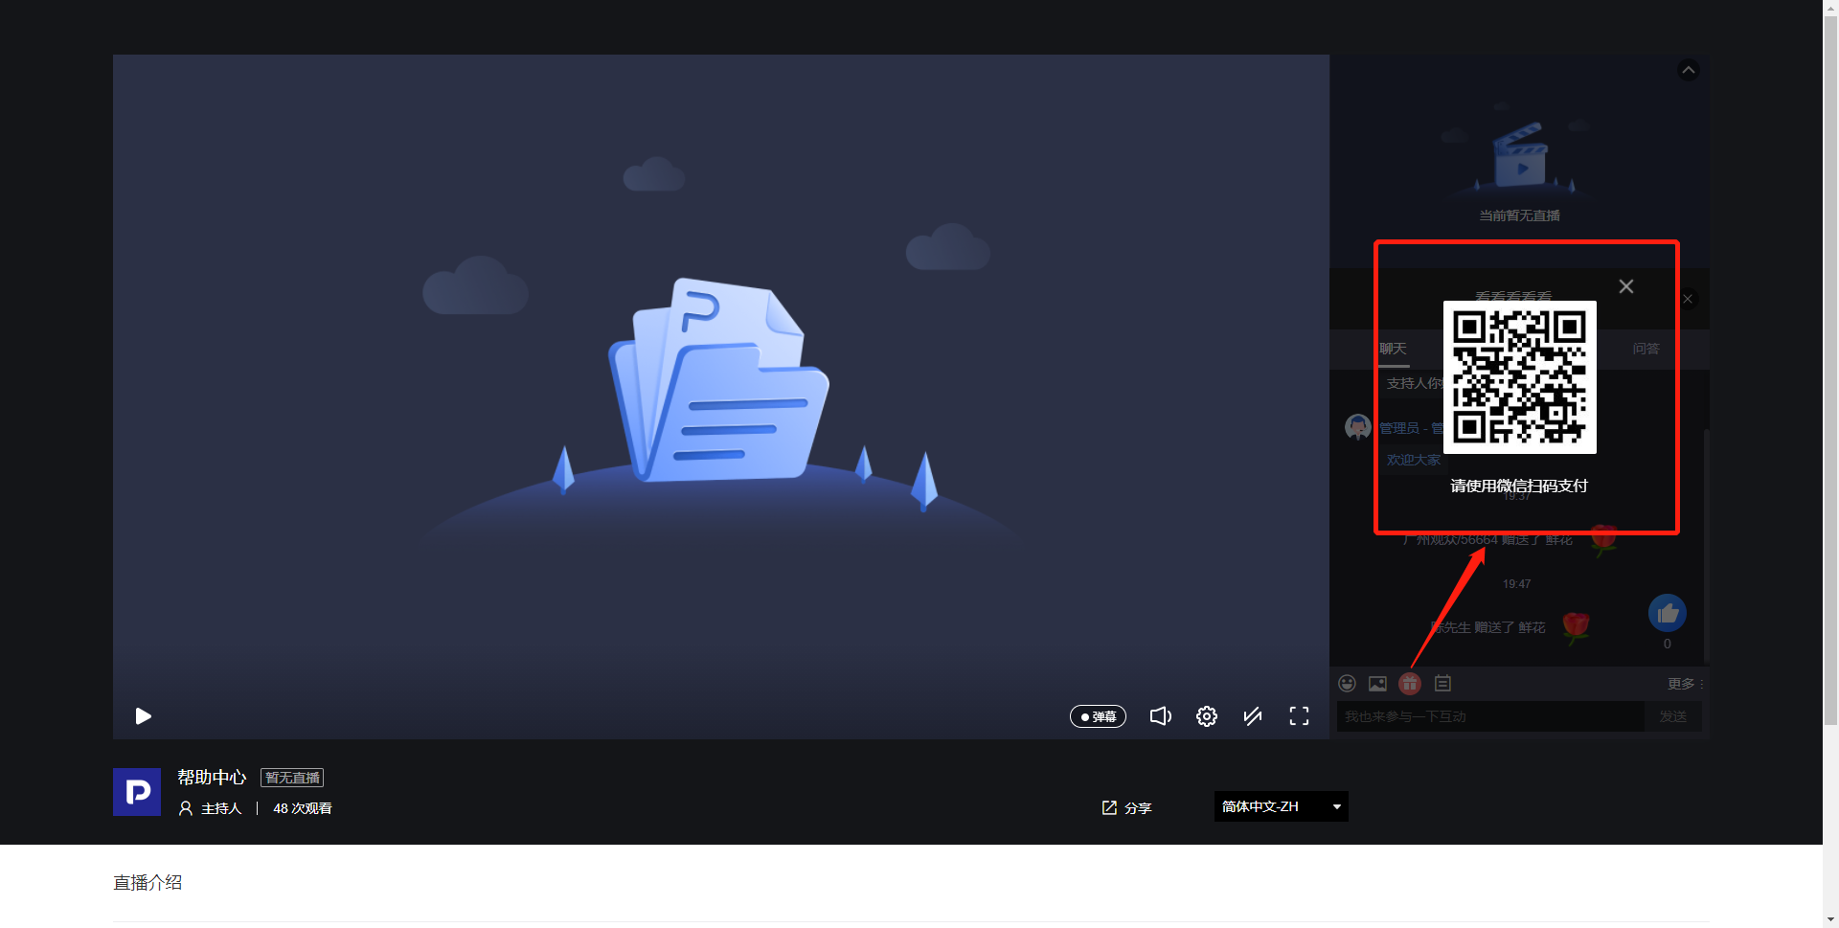1839x928 pixels.
Task: Send the chat message with 发送
Action: pos(1673,716)
